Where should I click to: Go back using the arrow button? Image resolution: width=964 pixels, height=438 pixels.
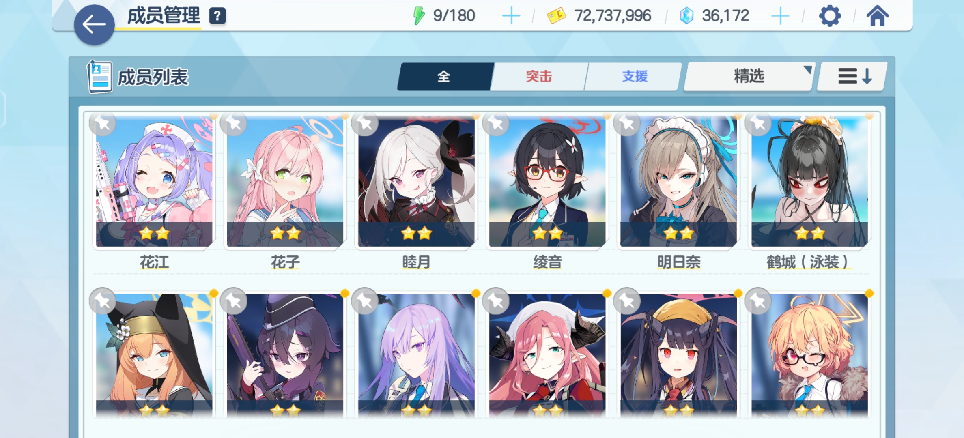click(x=94, y=25)
